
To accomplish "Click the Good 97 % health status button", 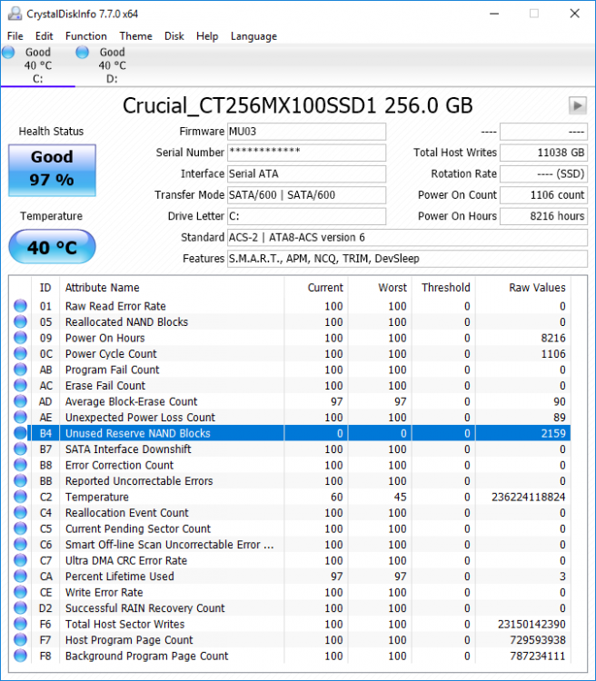I will [x=52, y=170].
